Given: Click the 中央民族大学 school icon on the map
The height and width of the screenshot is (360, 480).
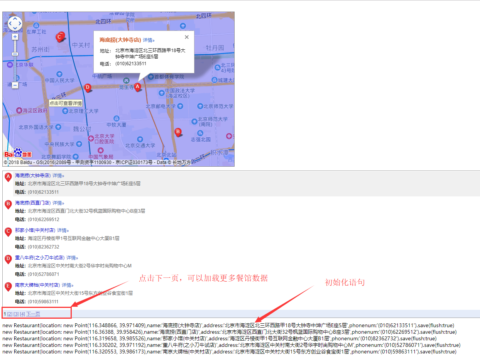Looking at the screenshot, I should click(79, 144).
